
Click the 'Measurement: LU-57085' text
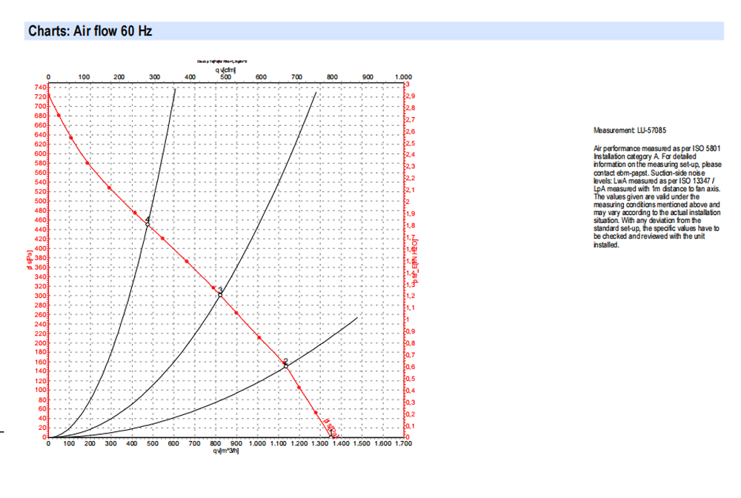[x=630, y=130]
